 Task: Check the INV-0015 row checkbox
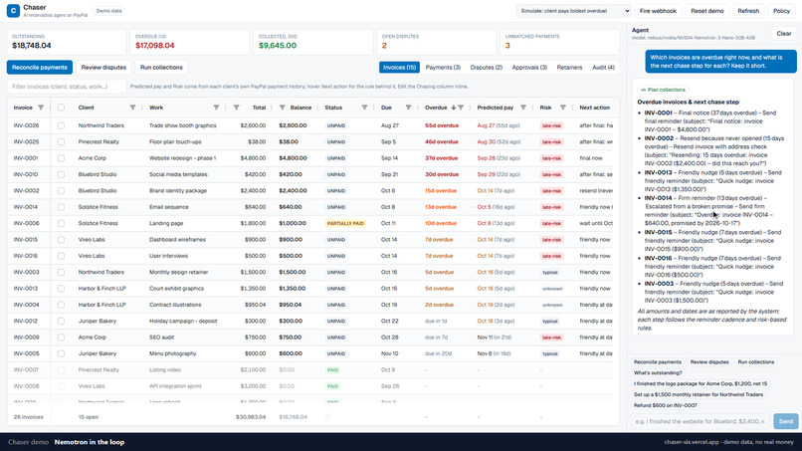[x=61, y=240]
